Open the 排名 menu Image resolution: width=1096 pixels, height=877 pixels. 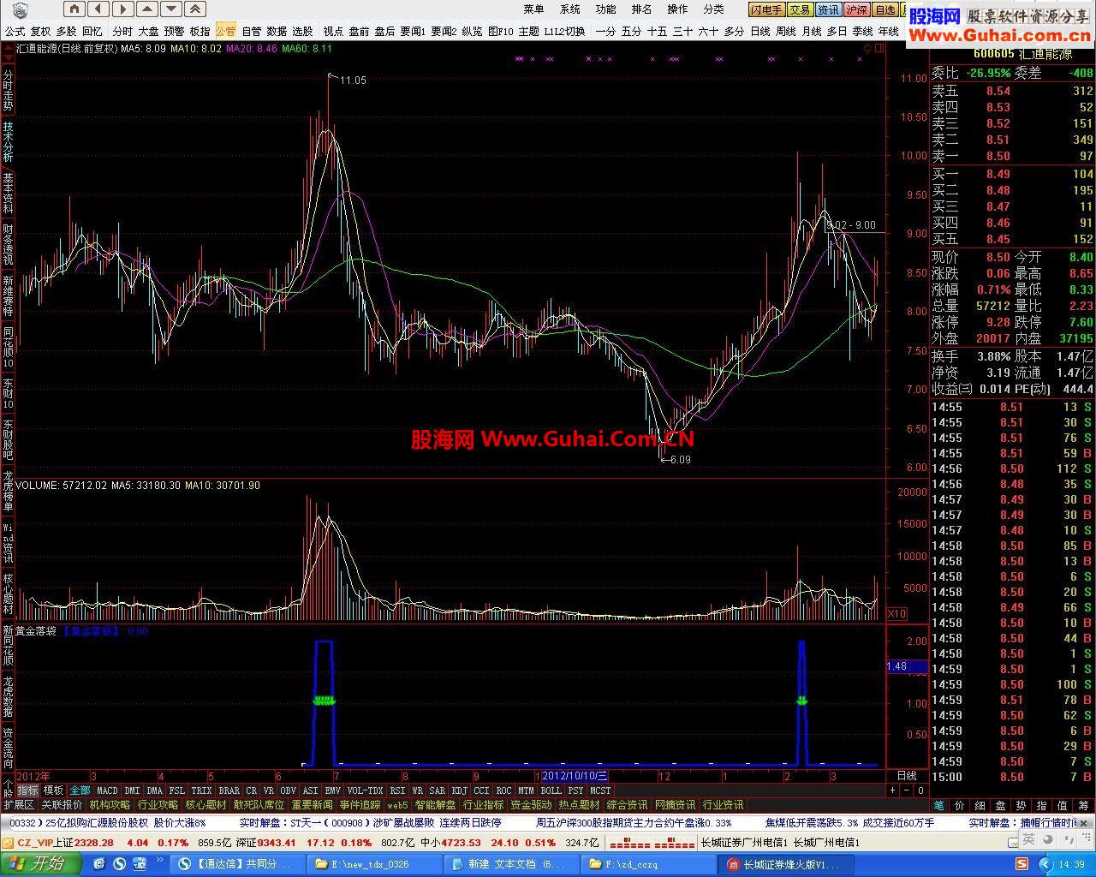click(641, 9)
